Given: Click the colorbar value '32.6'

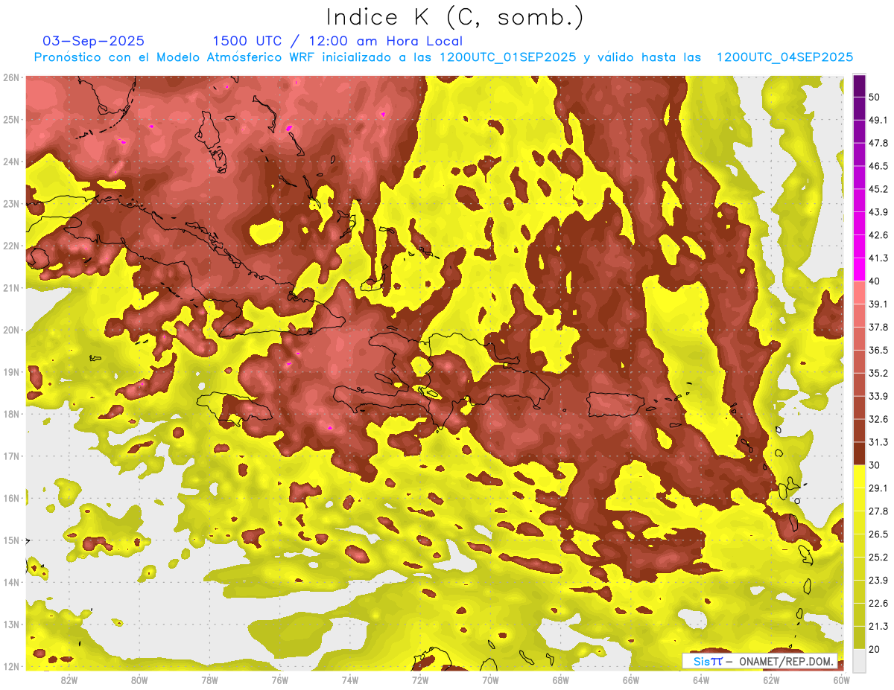Looking at the screenshot, I should pyautogui.click(x=878, y=419).
